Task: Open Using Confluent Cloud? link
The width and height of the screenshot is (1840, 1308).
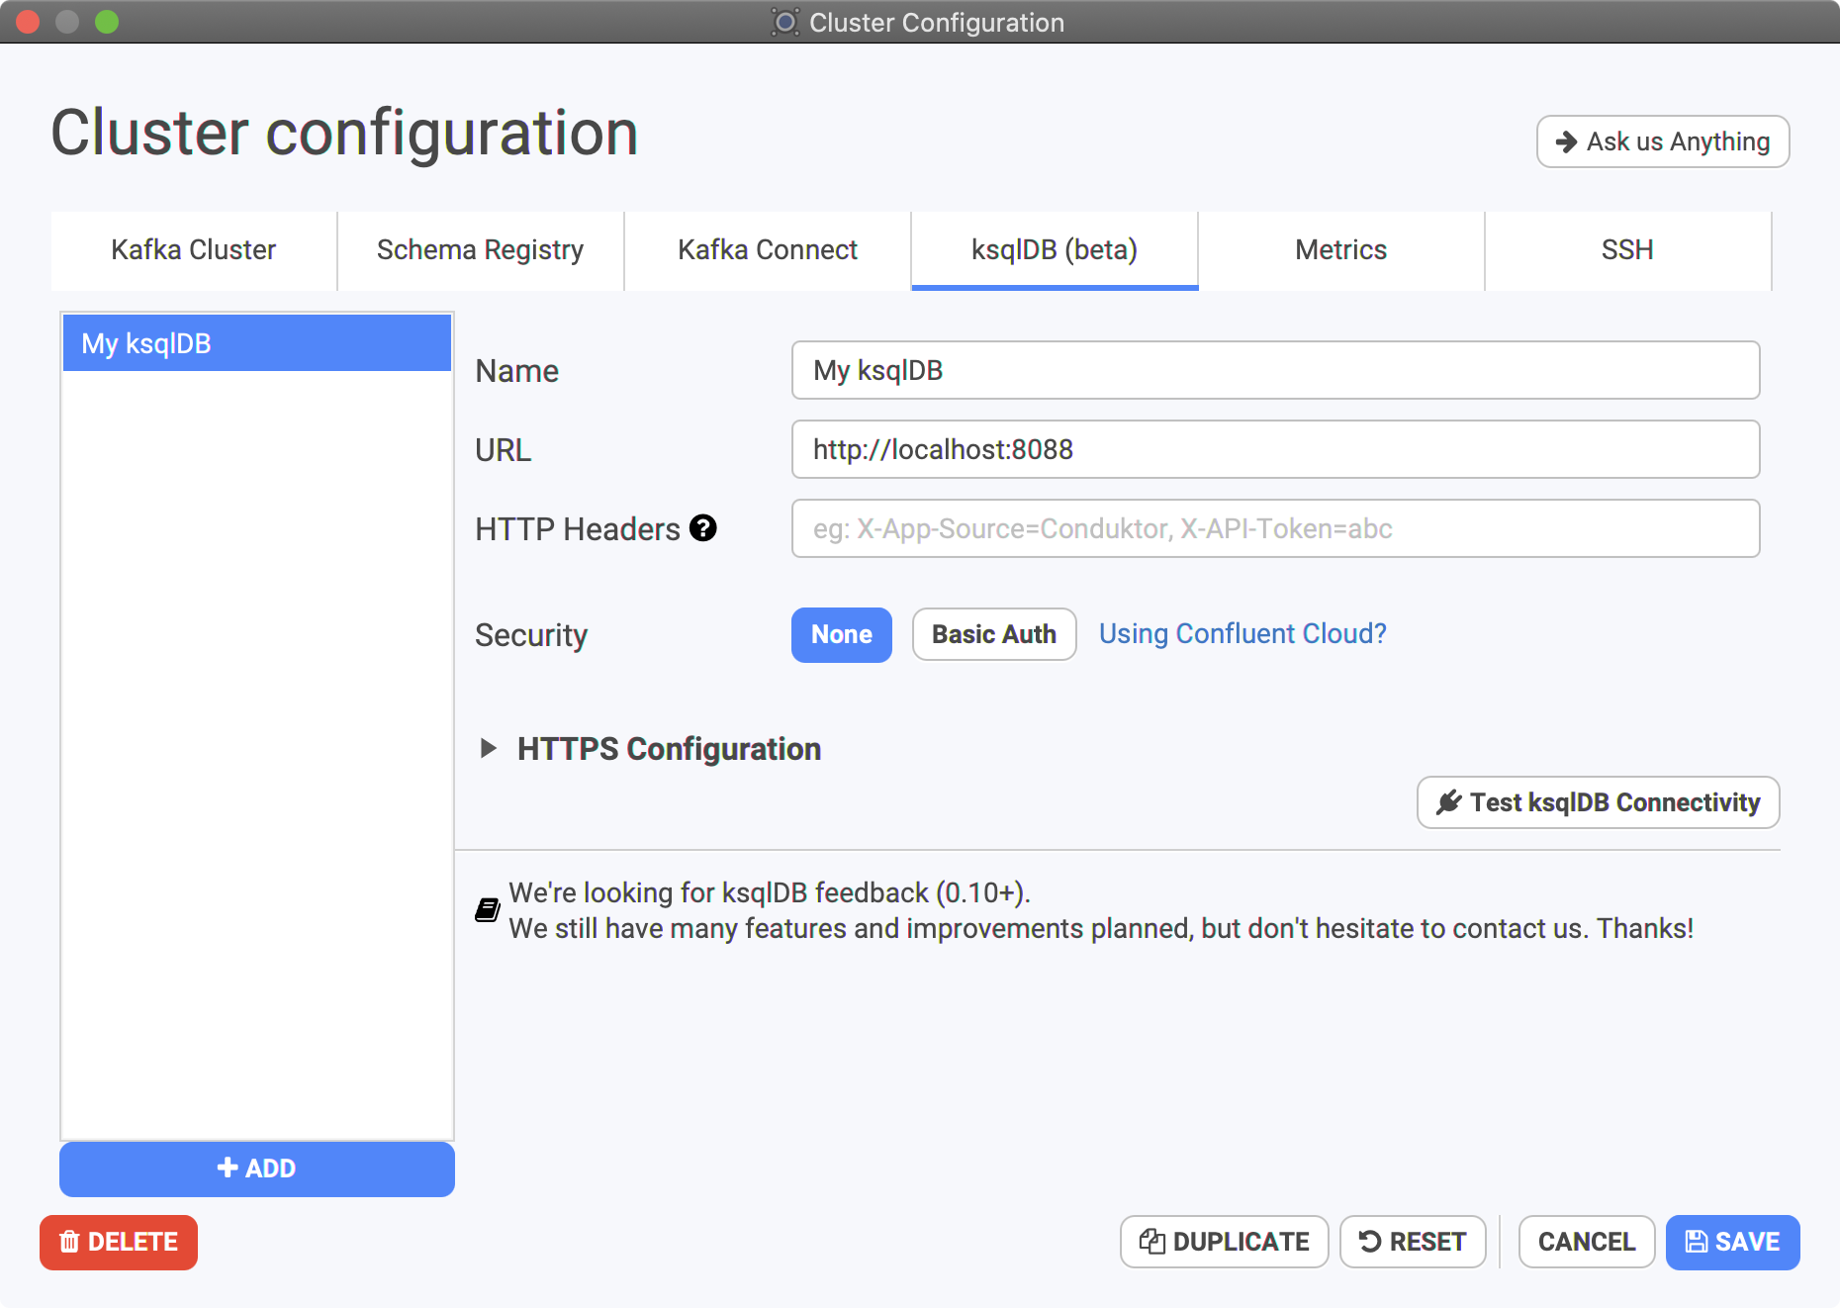Action: click(1242, 634)
